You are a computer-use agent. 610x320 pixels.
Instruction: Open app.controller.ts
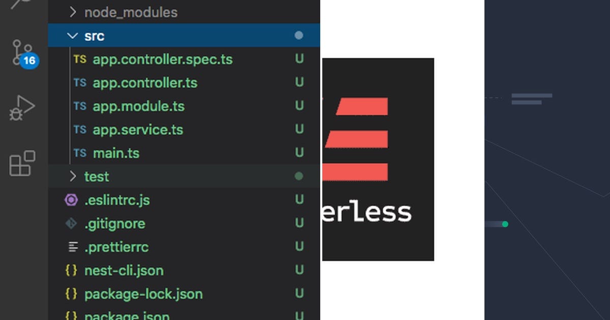click(x=145, y=83)
